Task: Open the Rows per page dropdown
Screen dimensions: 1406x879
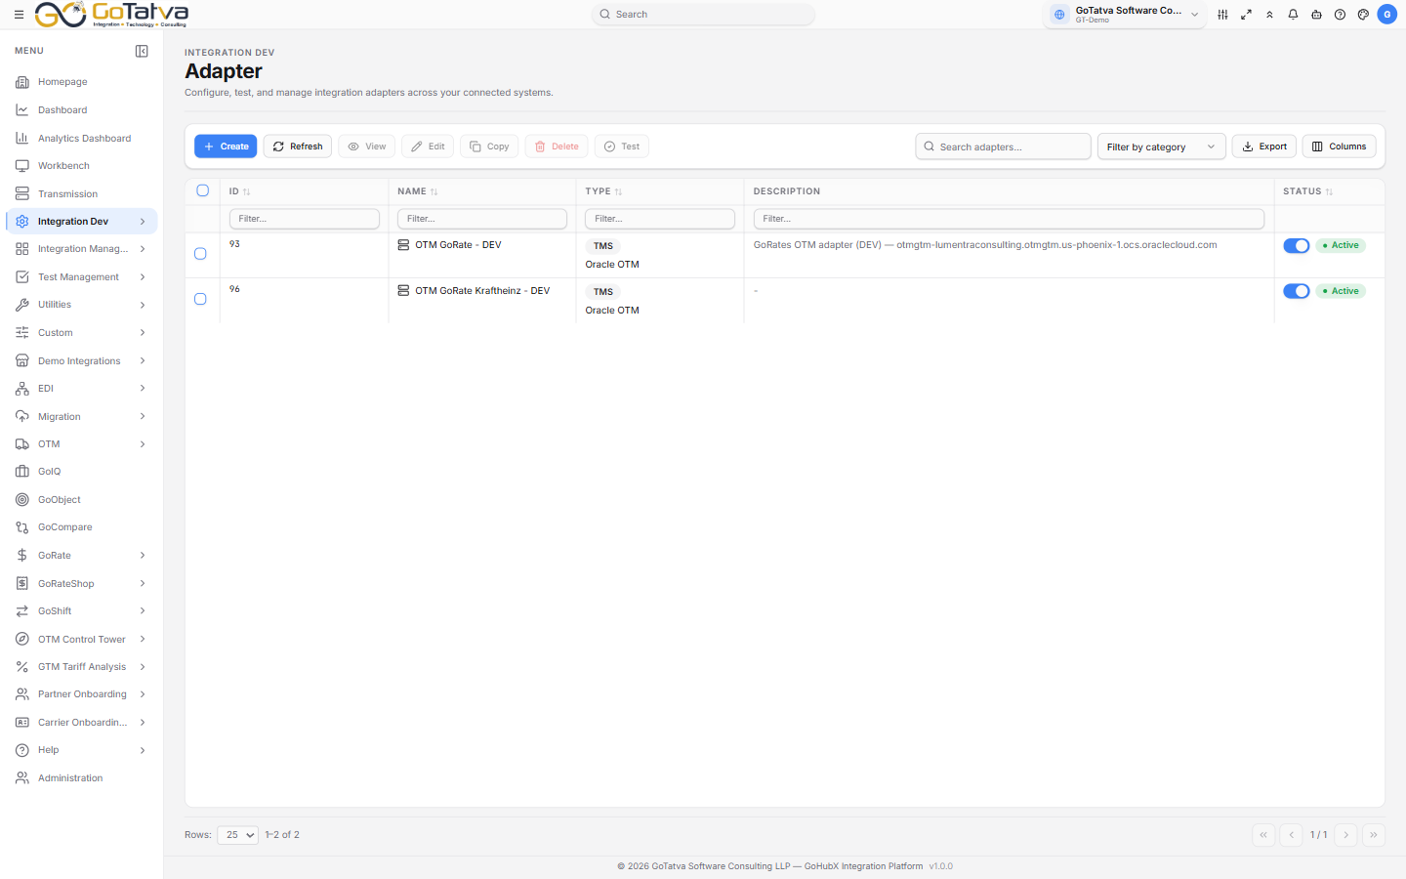Action: tap(238, 835)
